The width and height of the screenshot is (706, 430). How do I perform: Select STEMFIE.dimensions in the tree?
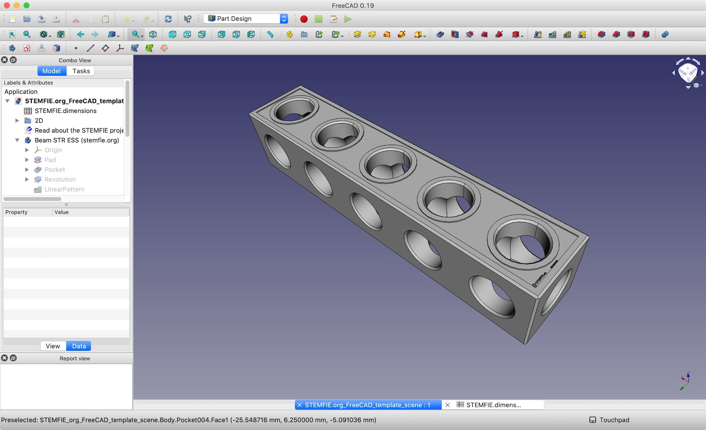tap(66, 111)
